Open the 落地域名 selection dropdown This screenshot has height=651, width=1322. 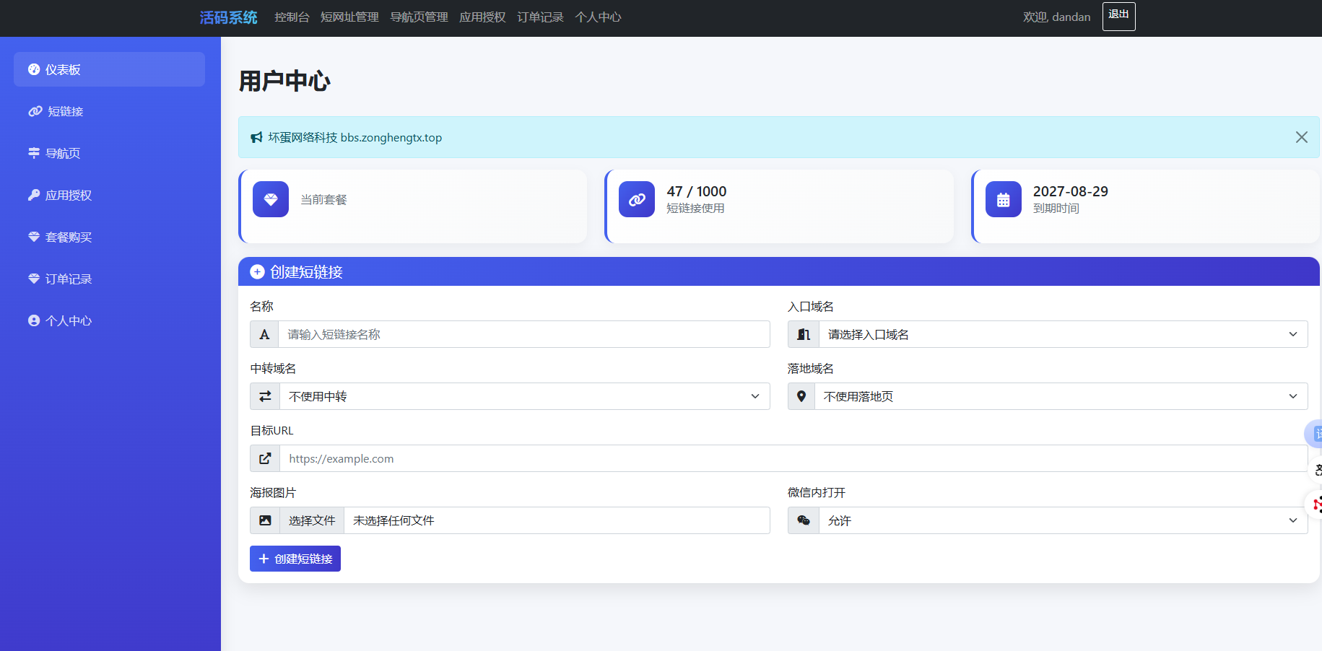[1060, 396]
